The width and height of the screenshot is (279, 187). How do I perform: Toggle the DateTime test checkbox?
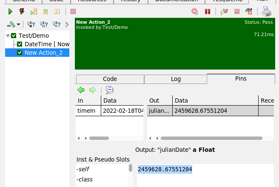tap(20, 44)
